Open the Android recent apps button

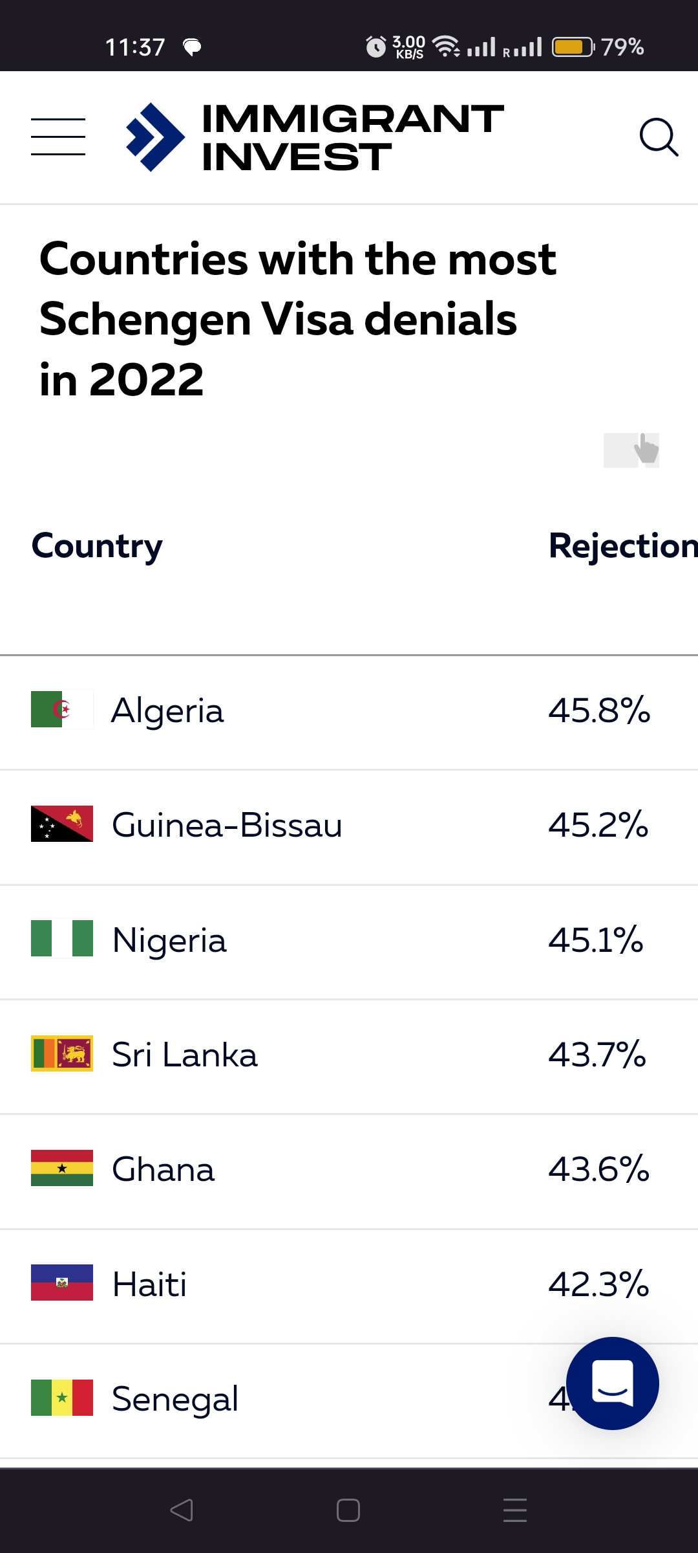click(x=515, y=1510)
